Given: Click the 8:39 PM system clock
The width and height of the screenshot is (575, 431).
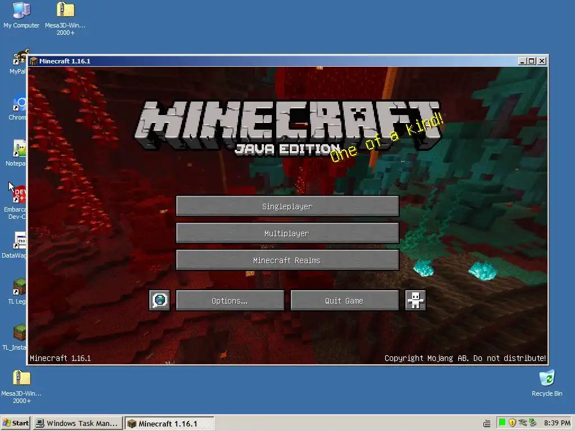Looking at the screenshot, I should [556, 423].
